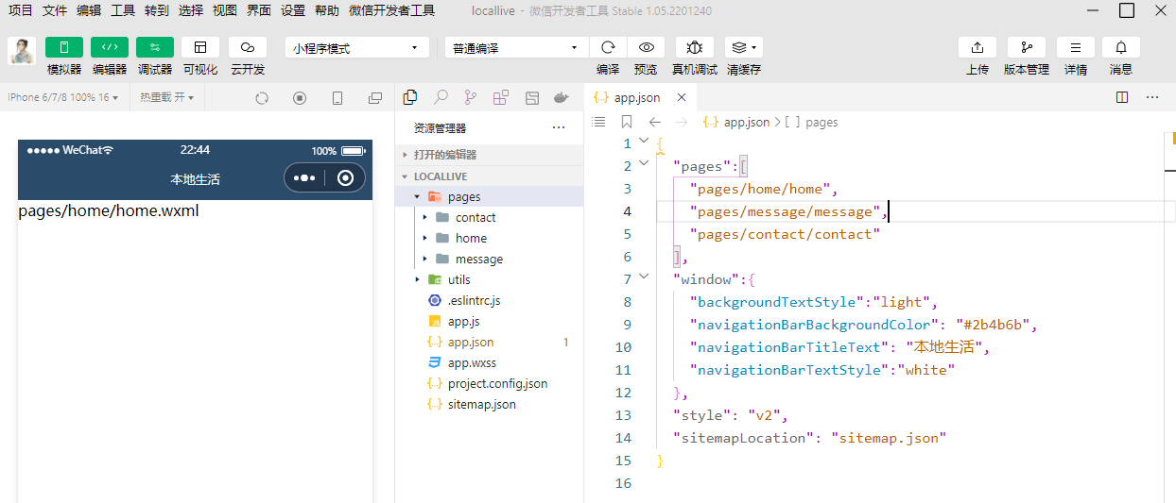Click the 预览 preview eye icon
Image resolution: width=1176 pixels, height=503 pixels.
pos(646,47)
